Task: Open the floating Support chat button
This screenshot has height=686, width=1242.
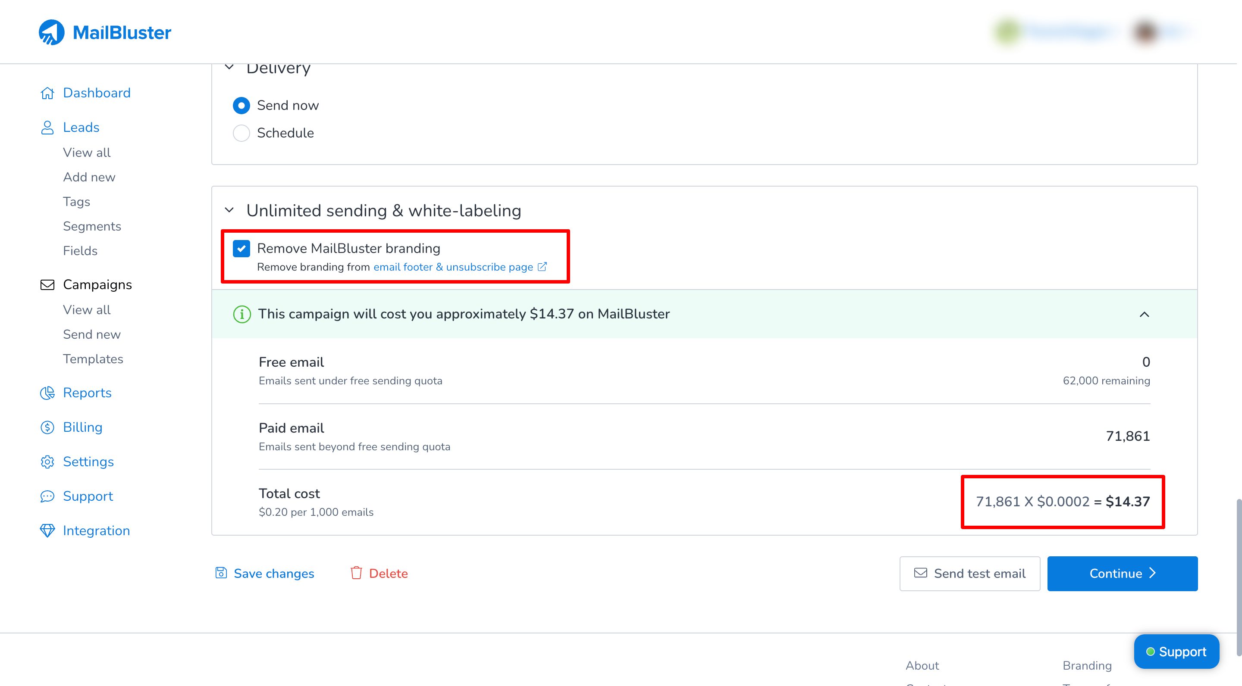Action: (x=1176, y=652)
